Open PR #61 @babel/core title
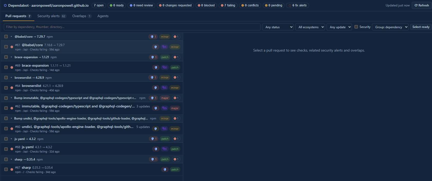432x181 pixels. coord(32,45)
